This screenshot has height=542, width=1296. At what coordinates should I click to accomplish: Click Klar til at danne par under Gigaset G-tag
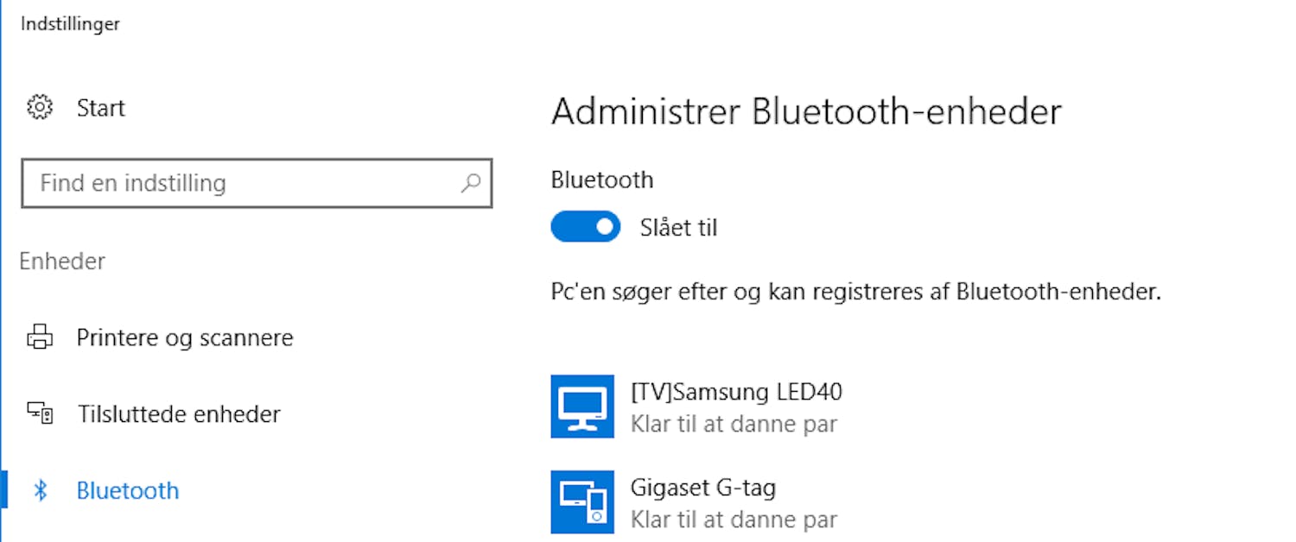coord(733,520)
